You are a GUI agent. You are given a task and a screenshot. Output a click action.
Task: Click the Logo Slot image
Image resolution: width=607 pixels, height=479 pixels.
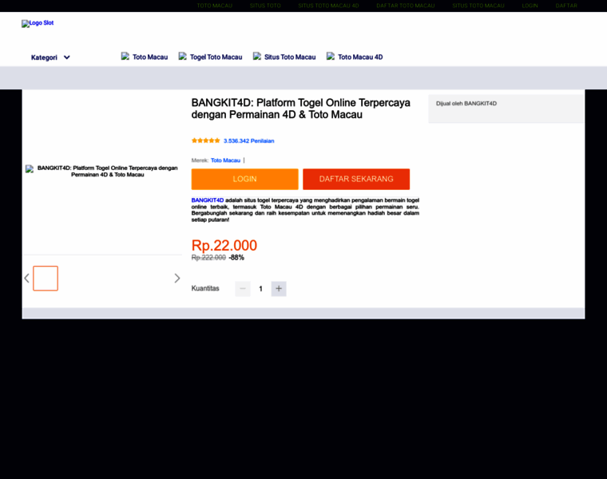[38, 24]
